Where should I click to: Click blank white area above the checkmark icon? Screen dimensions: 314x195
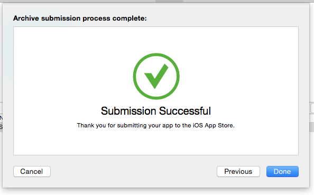[156, 40]
